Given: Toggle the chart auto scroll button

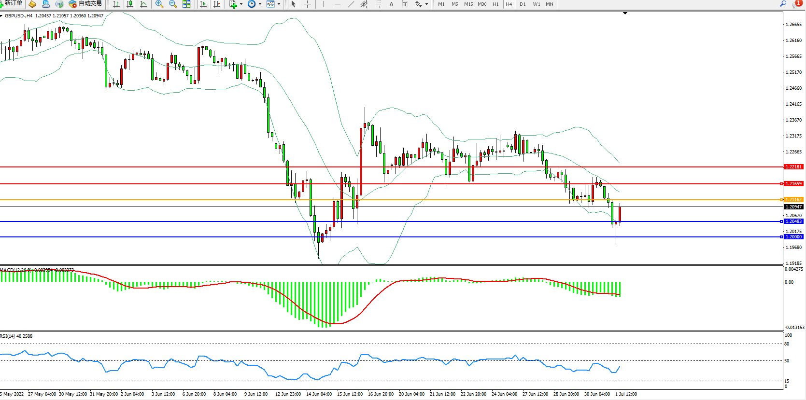Looking at the screenshot, I should point(203,4).
